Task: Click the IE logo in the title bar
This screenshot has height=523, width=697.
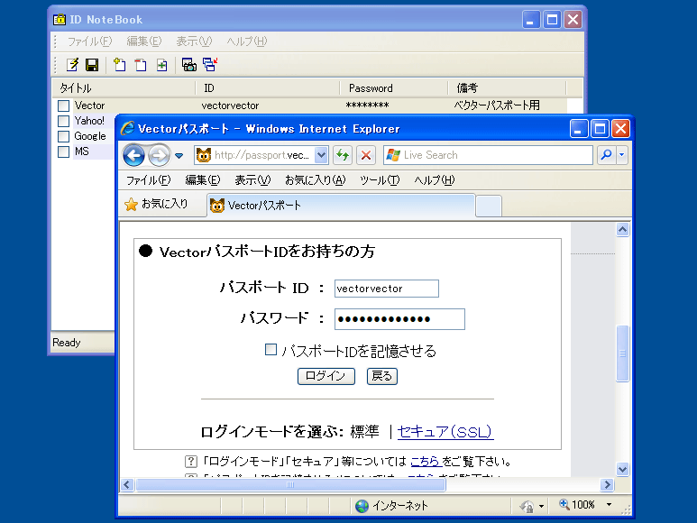Action: [x=128, y=128]
